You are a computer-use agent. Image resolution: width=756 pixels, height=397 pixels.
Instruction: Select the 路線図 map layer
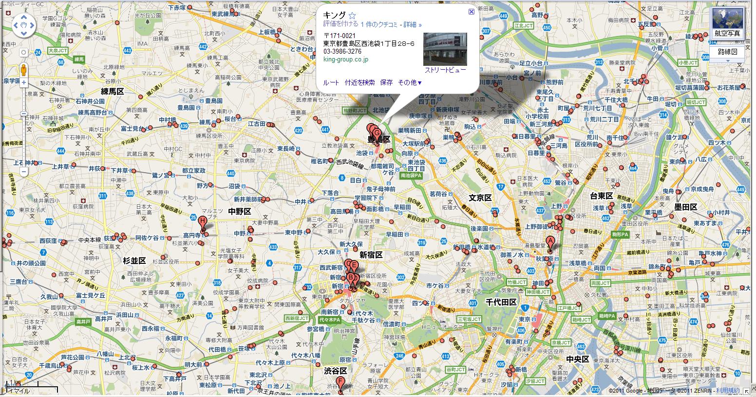click(x=727, y=52)
